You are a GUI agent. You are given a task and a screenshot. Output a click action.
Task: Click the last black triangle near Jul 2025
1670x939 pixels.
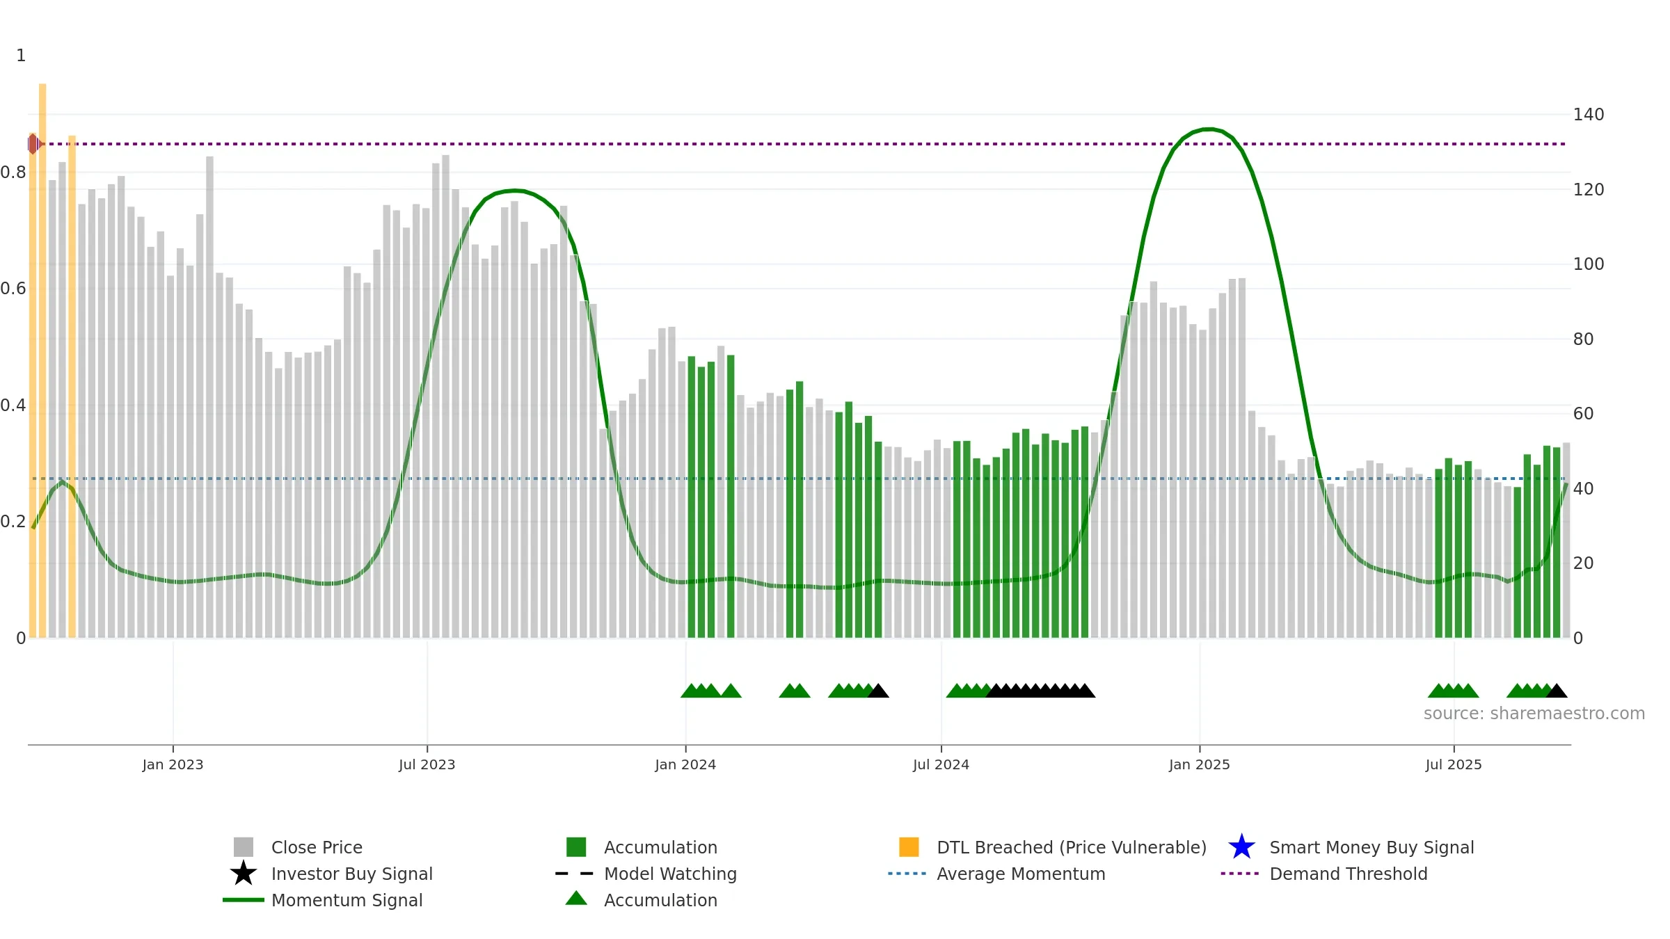[x=1557, y=691]
